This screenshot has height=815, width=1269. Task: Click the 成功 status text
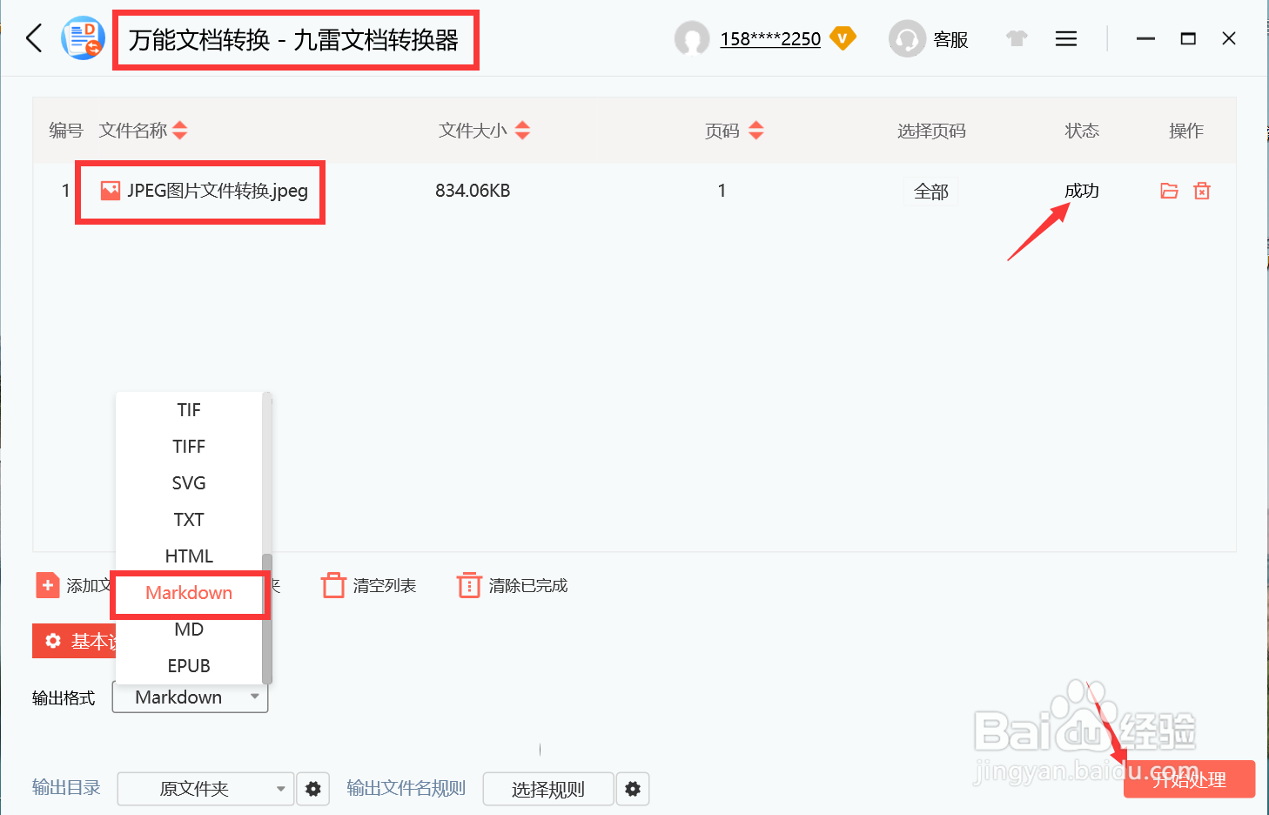coord(1082,191)
